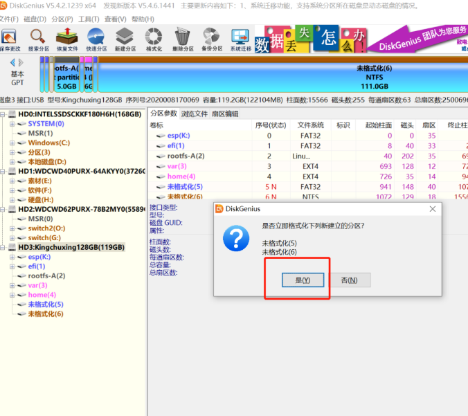Click the 卷标 column header
This screenshot has width=468, height=416.
tap(199, 125)
